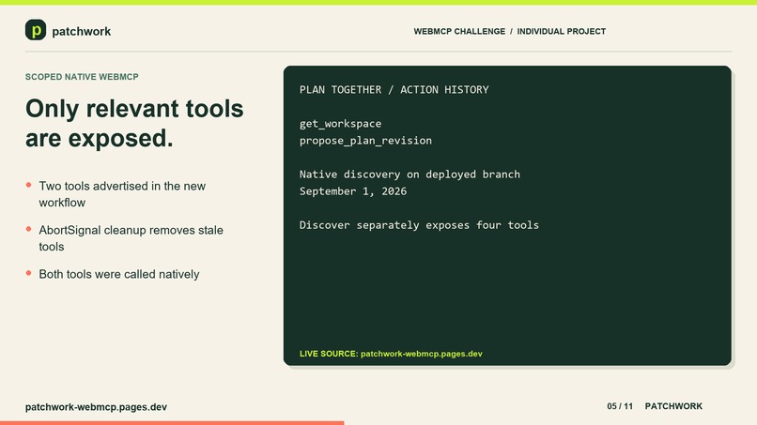Click the 'September 1, 2026' date line

tap(353, 191)
